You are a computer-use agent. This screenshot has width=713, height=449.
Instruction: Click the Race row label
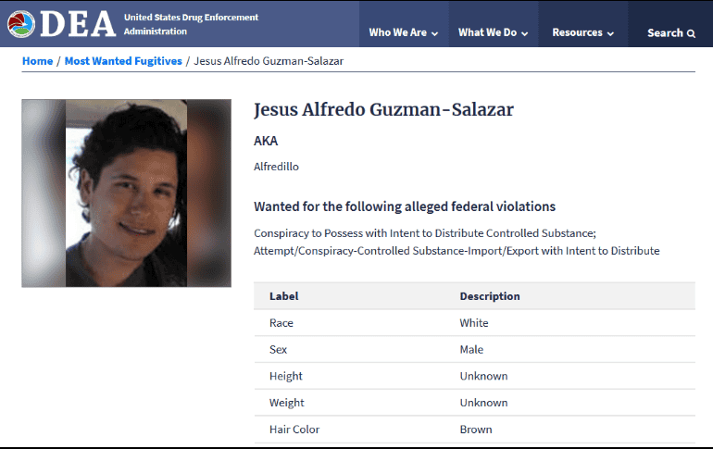click(281, 323)
